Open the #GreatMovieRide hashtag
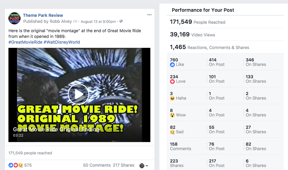 click(x=25, y=42)
